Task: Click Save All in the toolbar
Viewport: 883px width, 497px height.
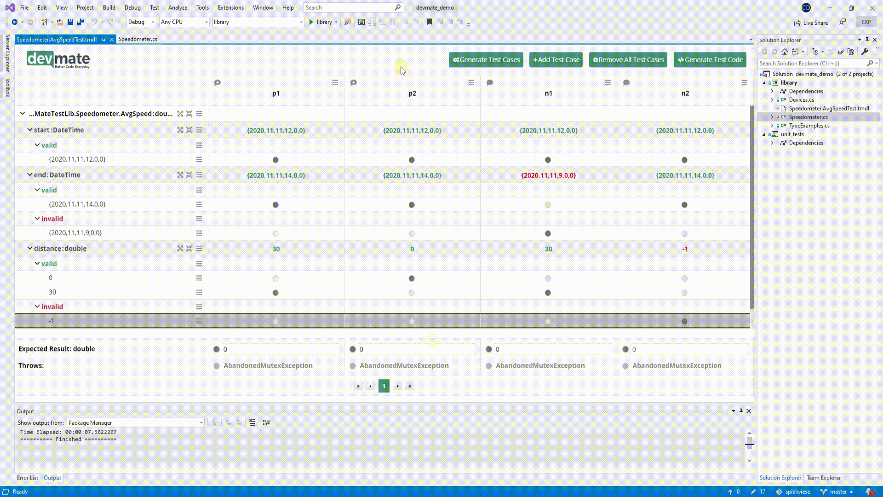Action: [x=80, y=22]
